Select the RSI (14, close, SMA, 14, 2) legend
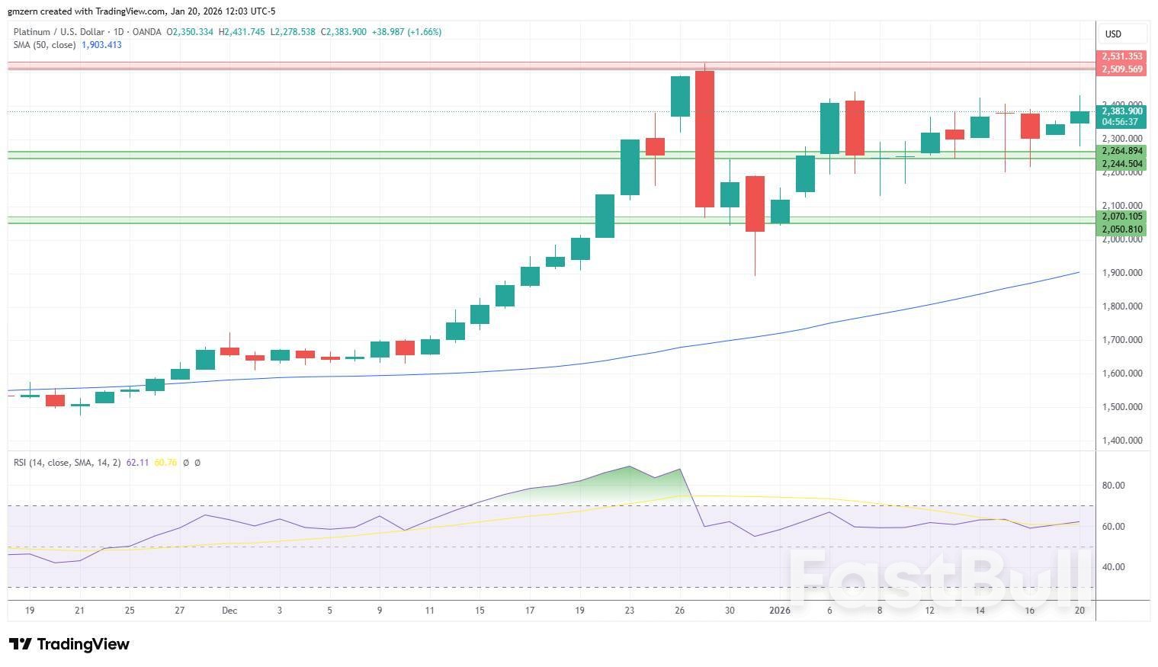 [x=67, y=463]
